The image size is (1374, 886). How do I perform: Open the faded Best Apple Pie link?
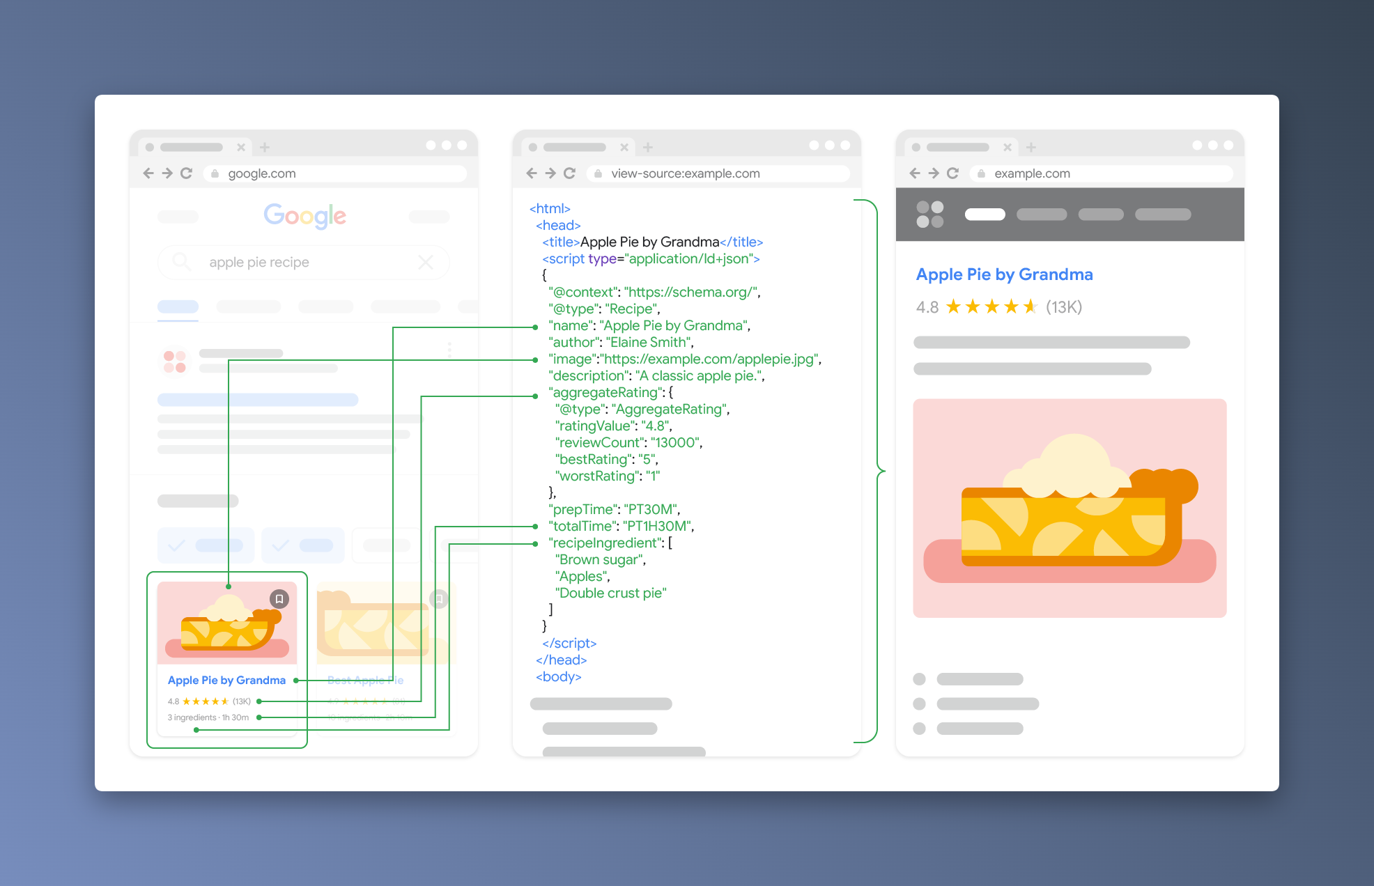coord(365,680)
